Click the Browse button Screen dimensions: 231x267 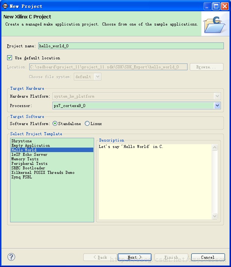pos(207,67)
